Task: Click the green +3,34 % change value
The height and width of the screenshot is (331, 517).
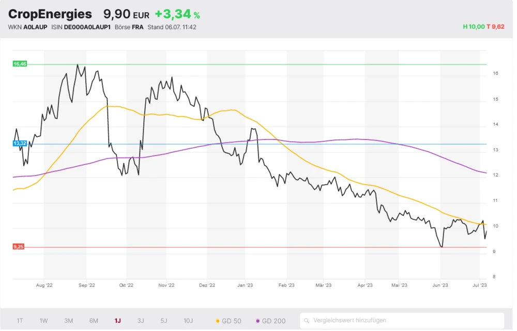Action: point(177,14)
